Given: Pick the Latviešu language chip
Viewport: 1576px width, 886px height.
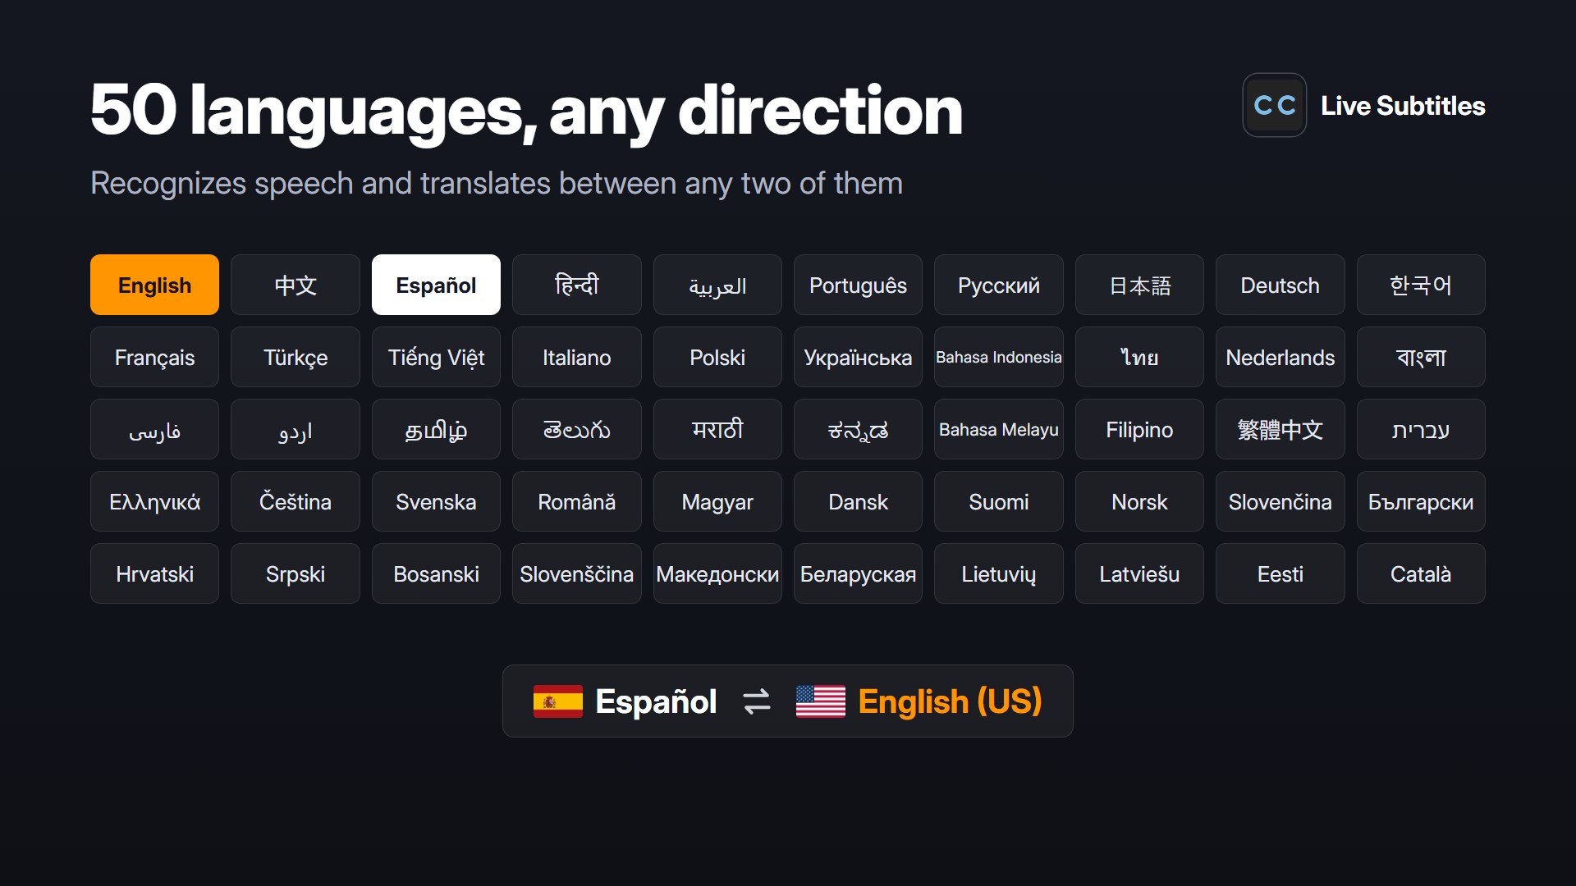Looking at the screenshot, I should [x=1139, y=573].
